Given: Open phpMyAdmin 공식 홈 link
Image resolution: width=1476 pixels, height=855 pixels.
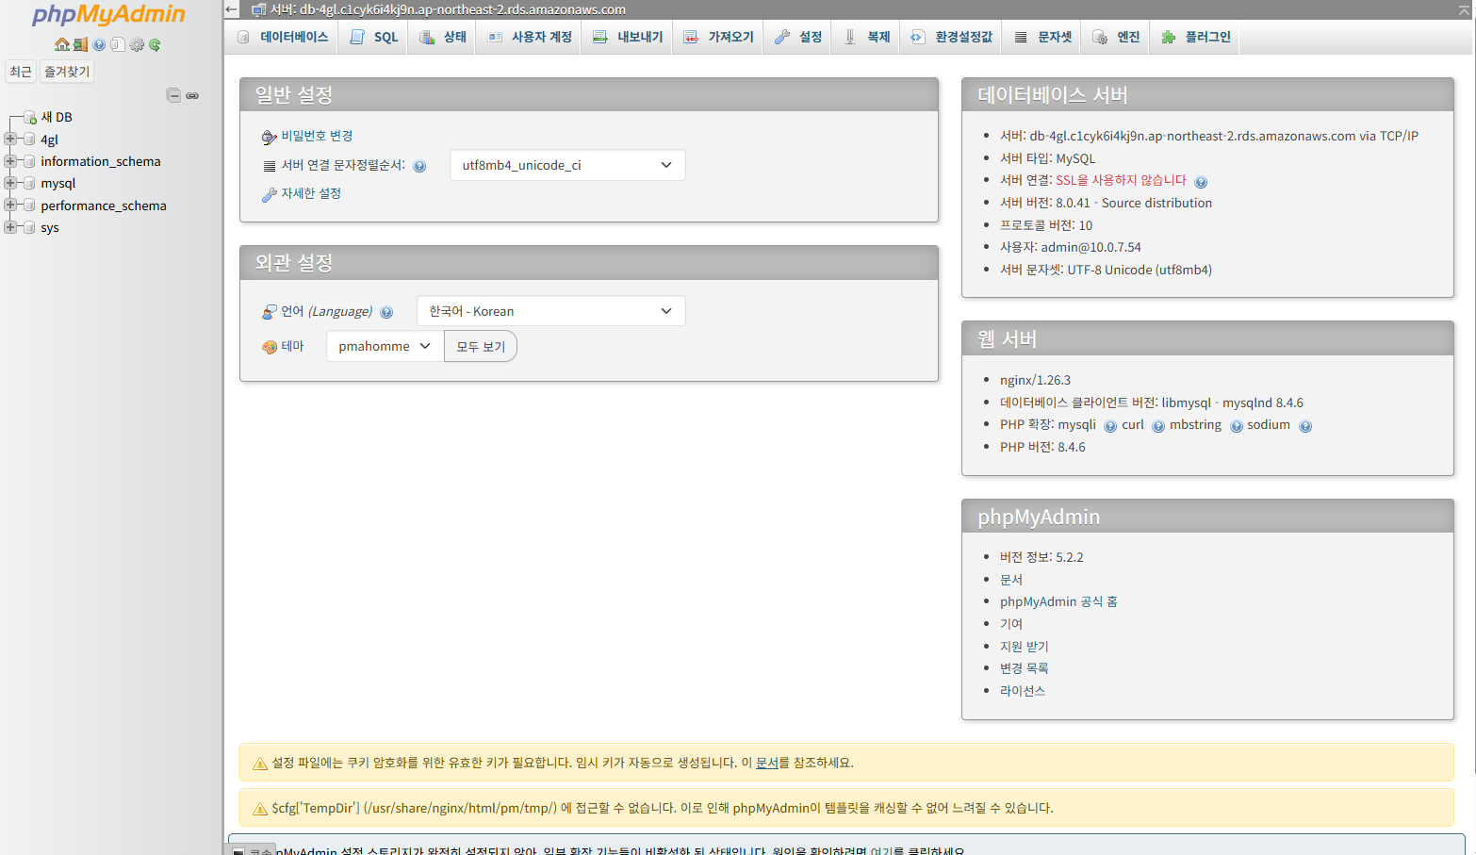Looking at the screenshot, I should coord(1058,601).
